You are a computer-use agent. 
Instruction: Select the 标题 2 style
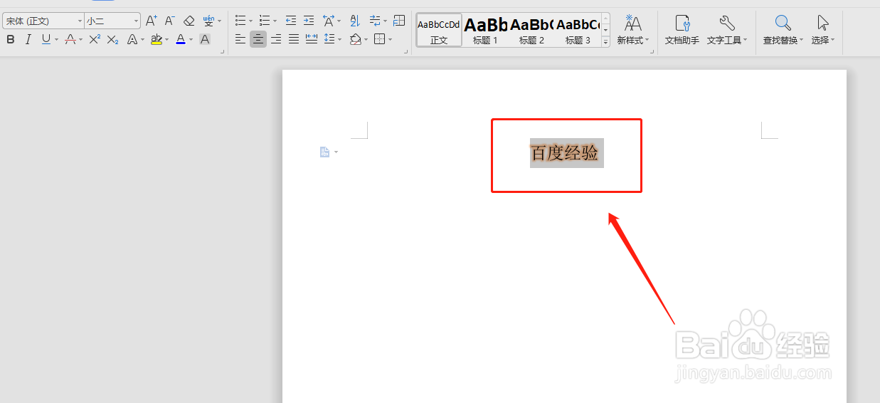tap(531, 30)
